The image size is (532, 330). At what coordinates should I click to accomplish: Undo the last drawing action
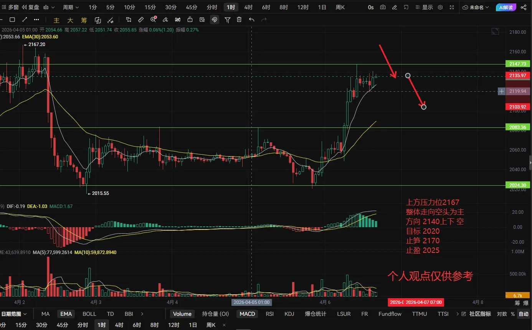click(251, 20)
